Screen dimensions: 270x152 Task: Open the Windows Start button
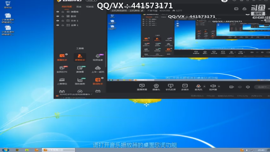coord(5,150)
